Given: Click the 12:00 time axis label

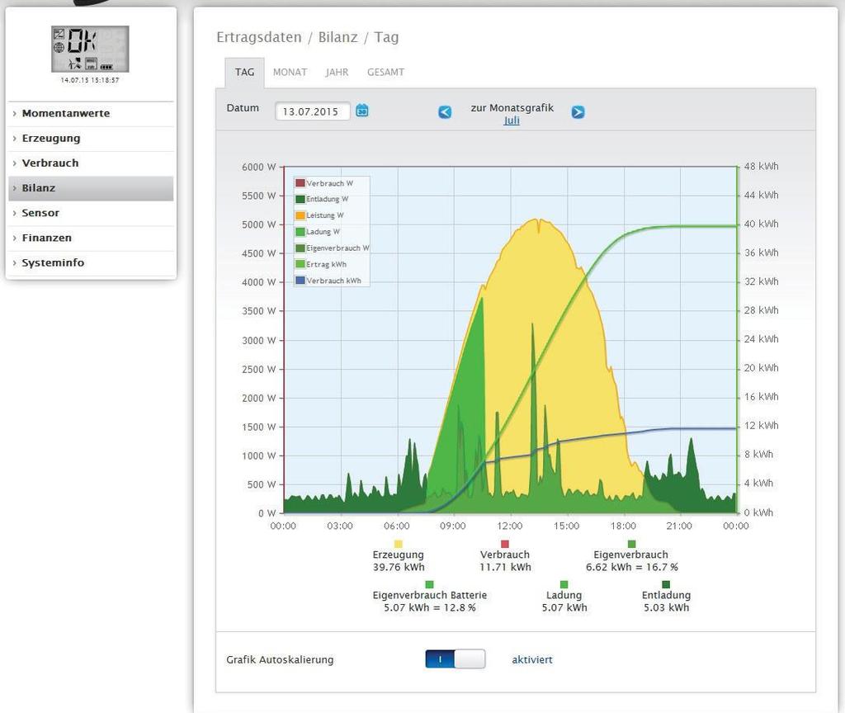Looking at the screenshot, I should [509, 526].
